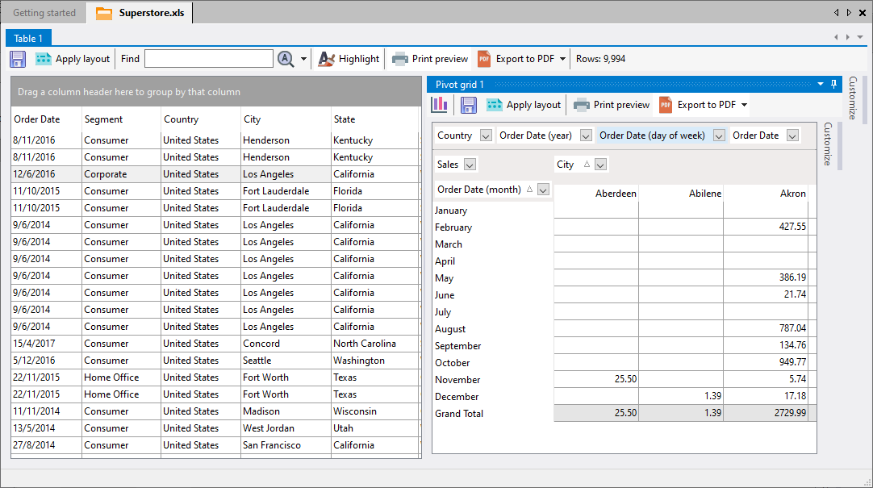Click the chart icon in Pivot grid toolbar
This screenshot has height=488, width=873.
(440, 105)
